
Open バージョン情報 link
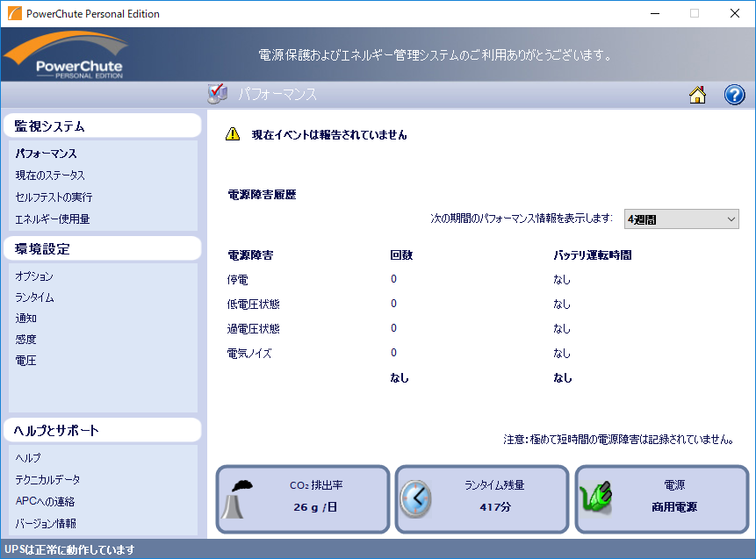click(46, 523)
